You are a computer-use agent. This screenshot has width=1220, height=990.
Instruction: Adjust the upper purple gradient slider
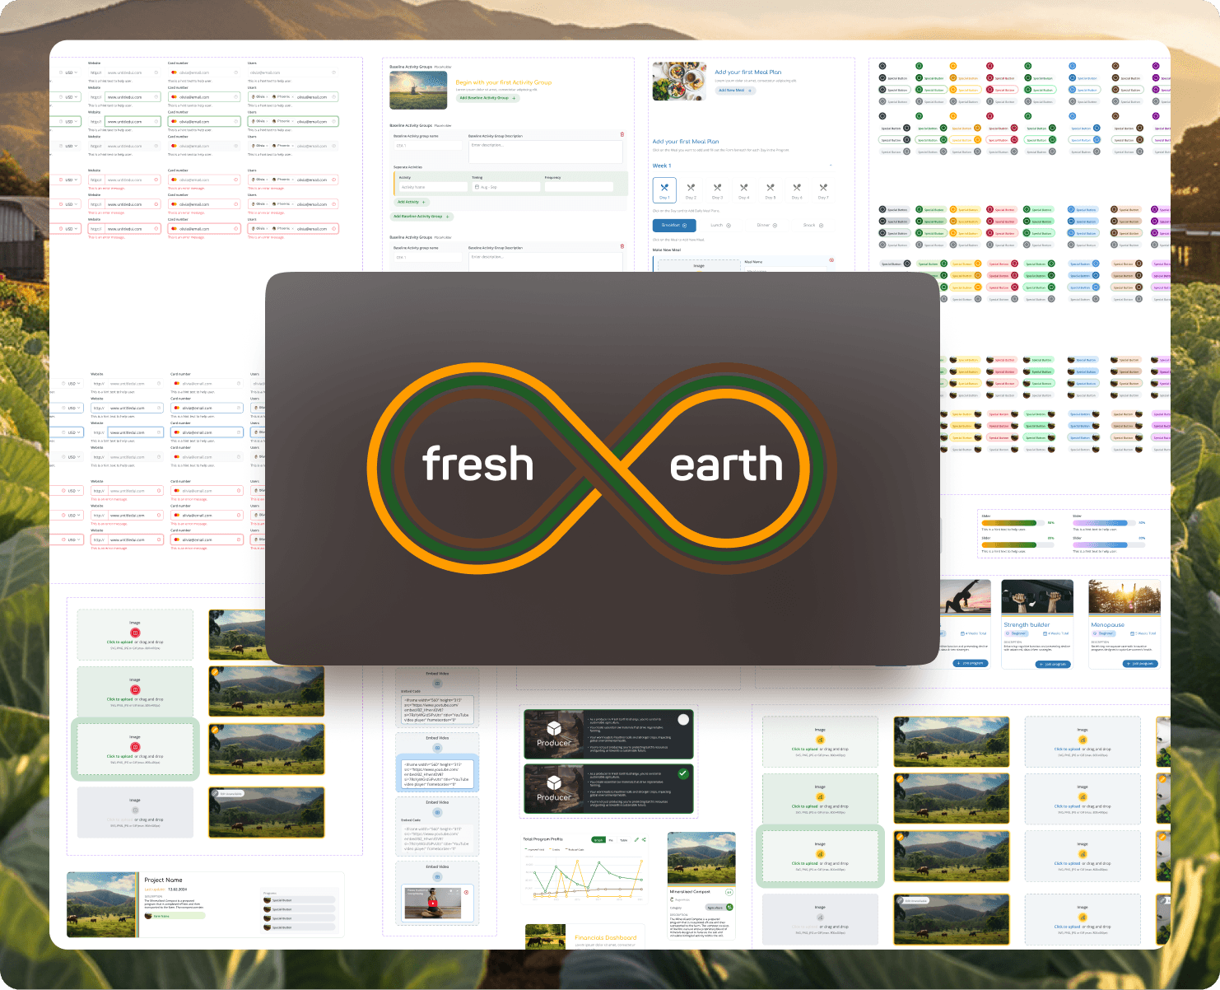pyautogui.click(x=1104, y=522)
